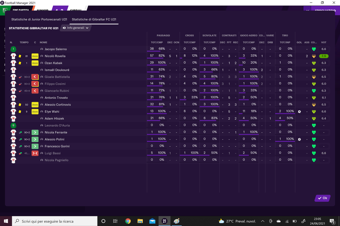Click Jacopo Salerno's green goalkeeper shirt icon
340x226 pixels.
point(13,49)
